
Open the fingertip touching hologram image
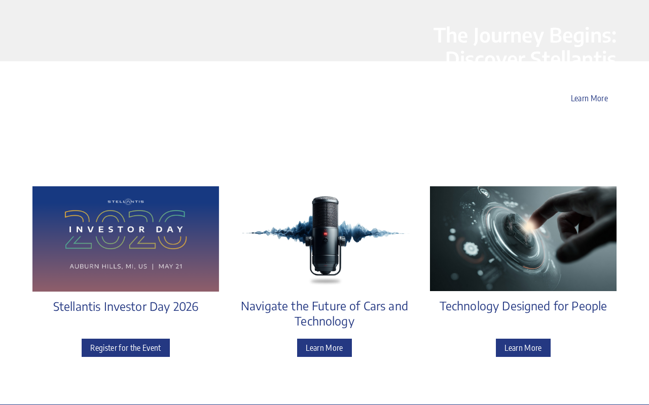click(x=523, y=238)
